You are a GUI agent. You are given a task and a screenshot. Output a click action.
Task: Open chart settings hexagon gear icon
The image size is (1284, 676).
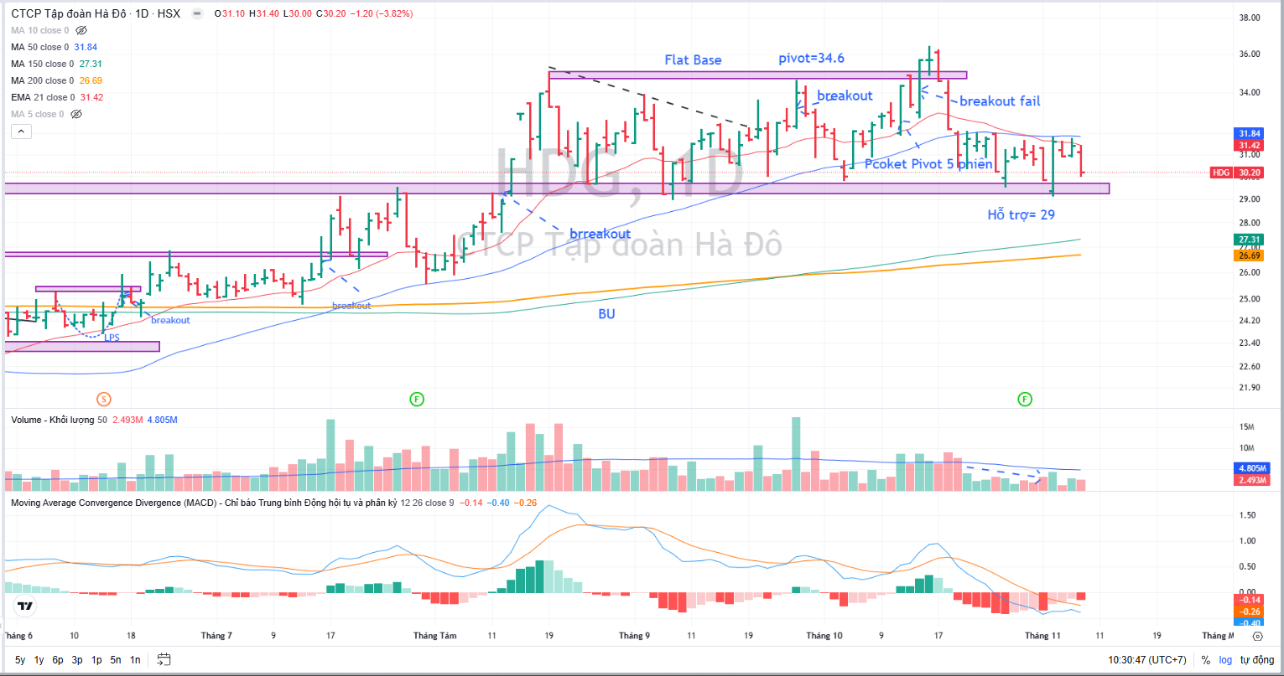tap(1257, 637)
